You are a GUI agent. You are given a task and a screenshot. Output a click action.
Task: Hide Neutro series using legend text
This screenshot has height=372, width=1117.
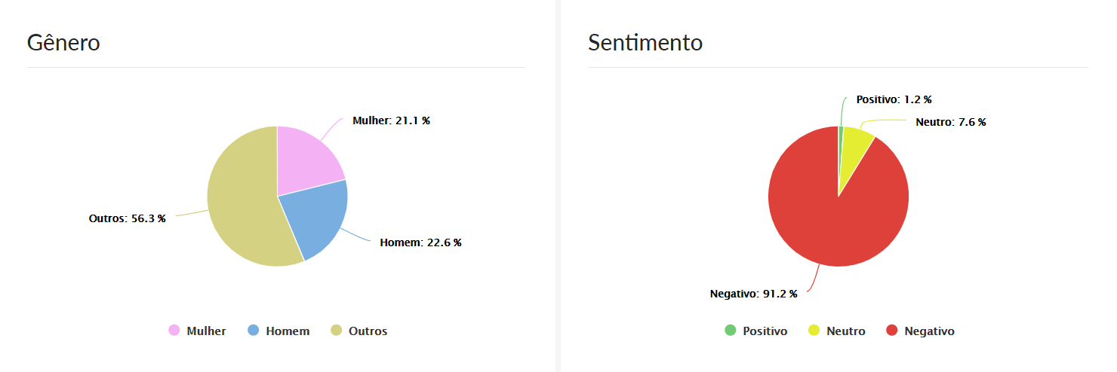click(x=845, y=331)
